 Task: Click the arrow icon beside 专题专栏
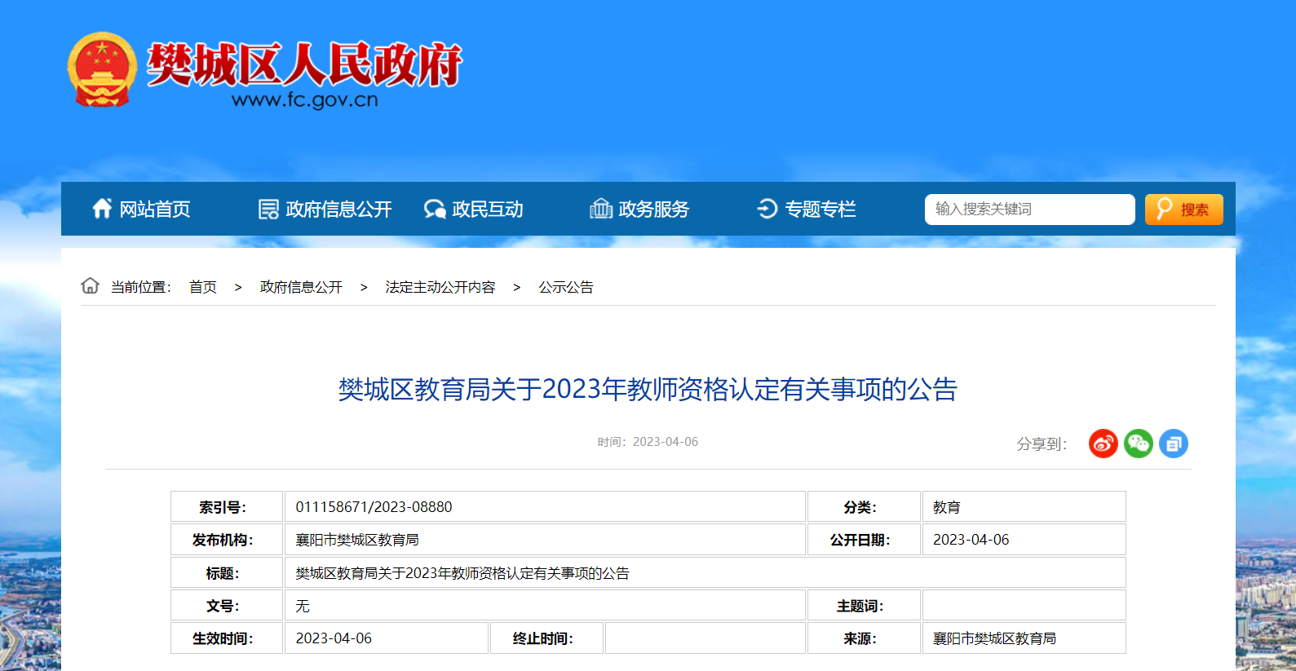pos(767,209)
